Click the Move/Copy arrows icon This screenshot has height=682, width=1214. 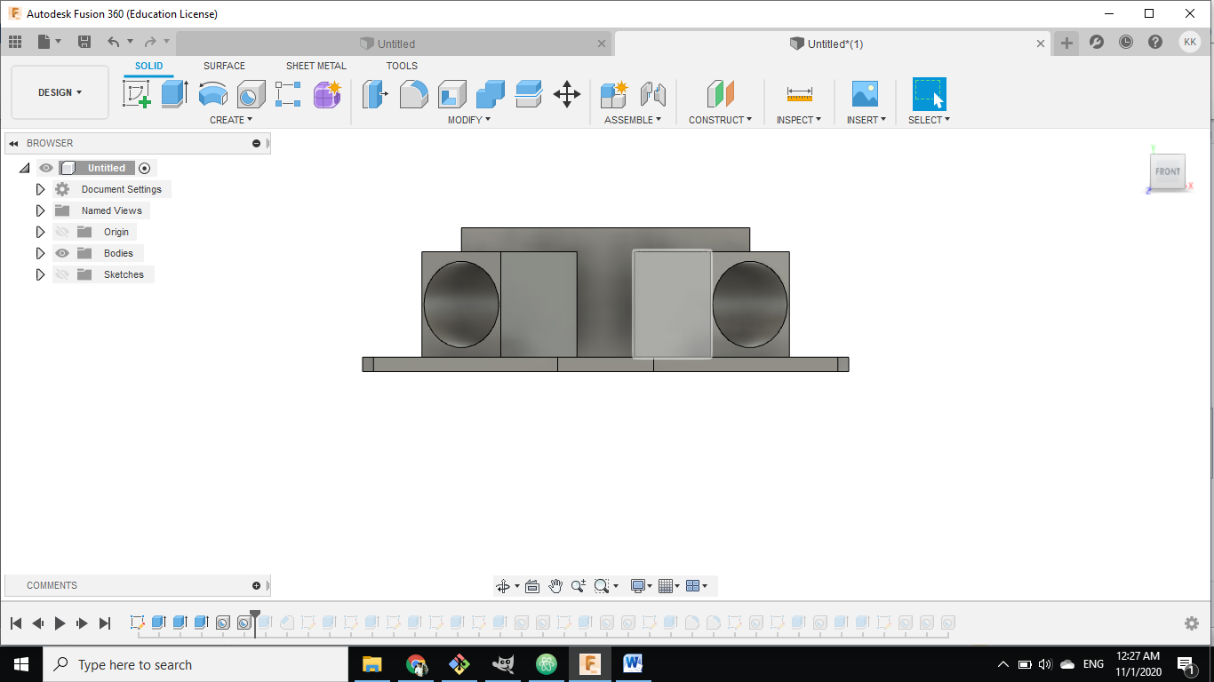(x=567, y=93)
